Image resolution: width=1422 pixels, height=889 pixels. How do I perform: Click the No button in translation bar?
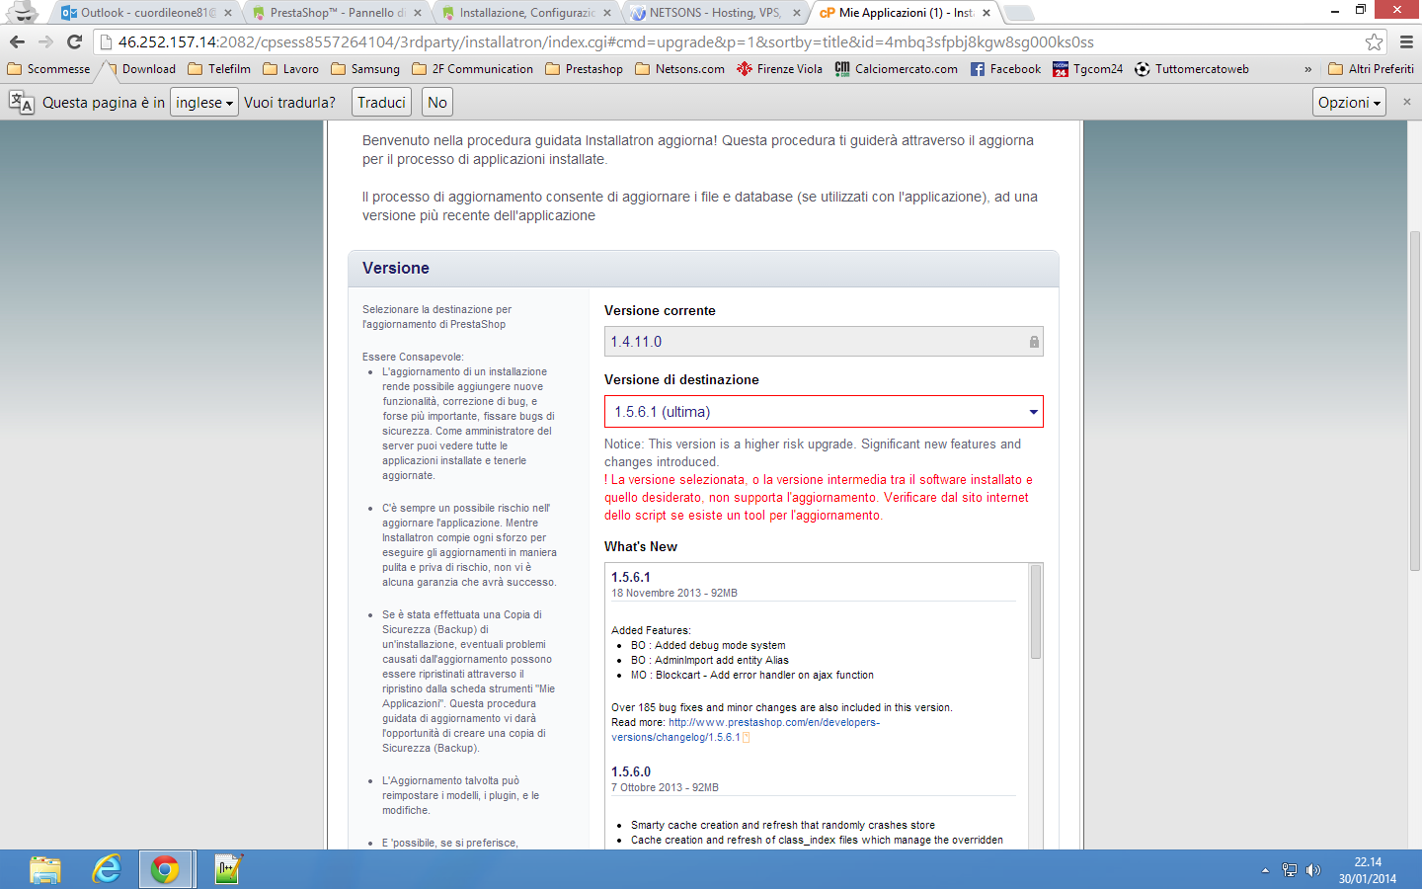[437, 103]
